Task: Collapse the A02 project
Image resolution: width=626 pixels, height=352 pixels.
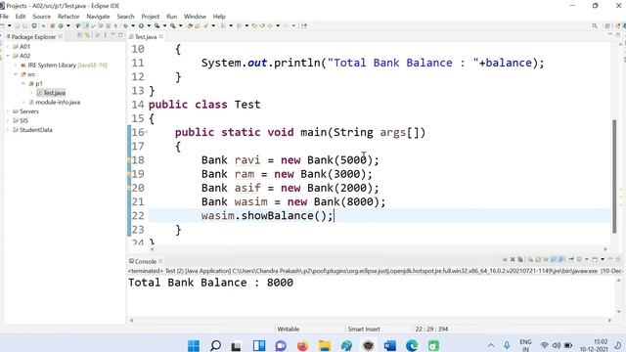Action: pyautogui.click(x=8, y=56)
